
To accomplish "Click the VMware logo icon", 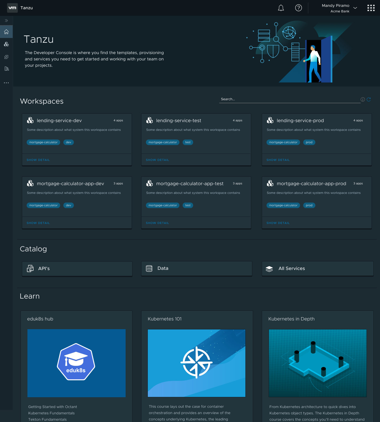I will pyautogui.click(x=12, y=8).
